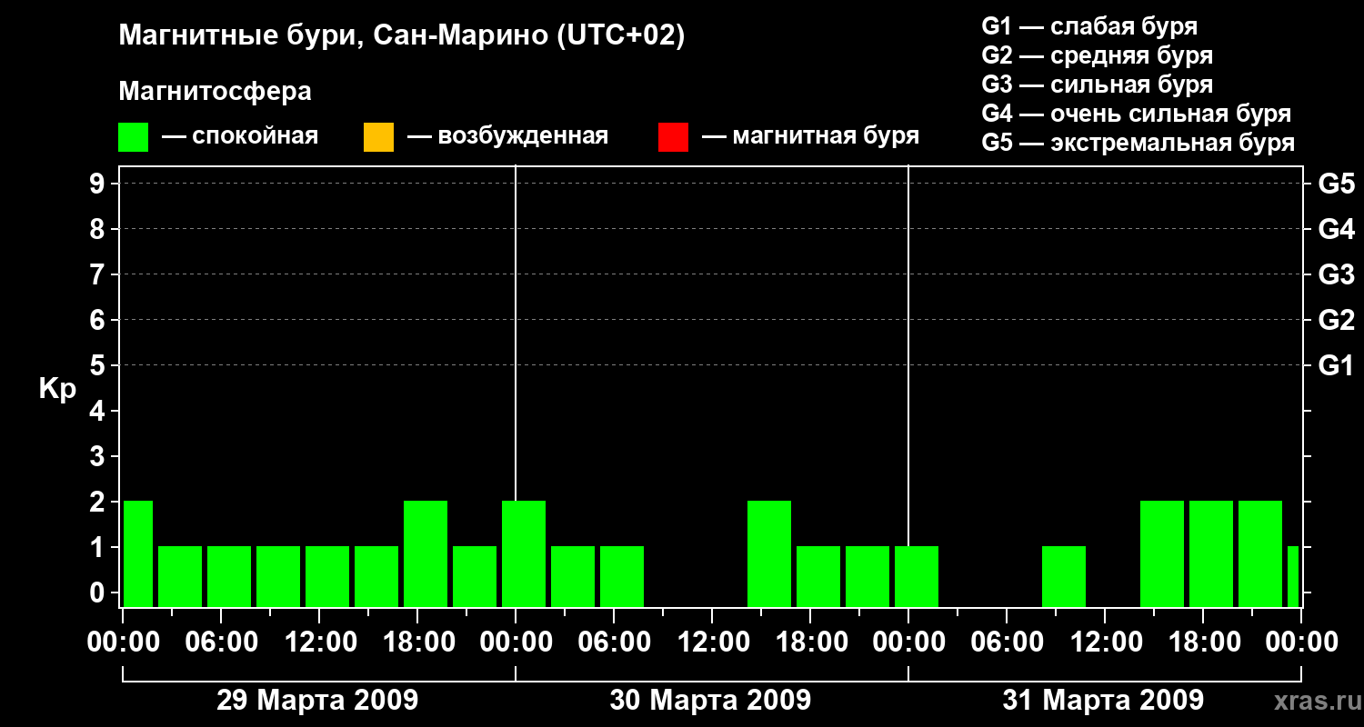Screen dimensions: 1364x727
Task: Click 'G5 — экстремальная буря' legend line
Action: (1138, 143)
